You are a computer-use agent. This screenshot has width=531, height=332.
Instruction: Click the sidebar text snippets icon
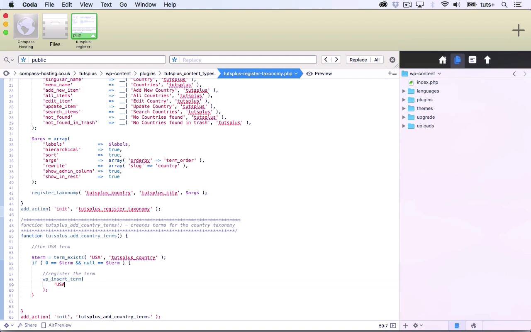pyautogui.click(x=473, y=60)
